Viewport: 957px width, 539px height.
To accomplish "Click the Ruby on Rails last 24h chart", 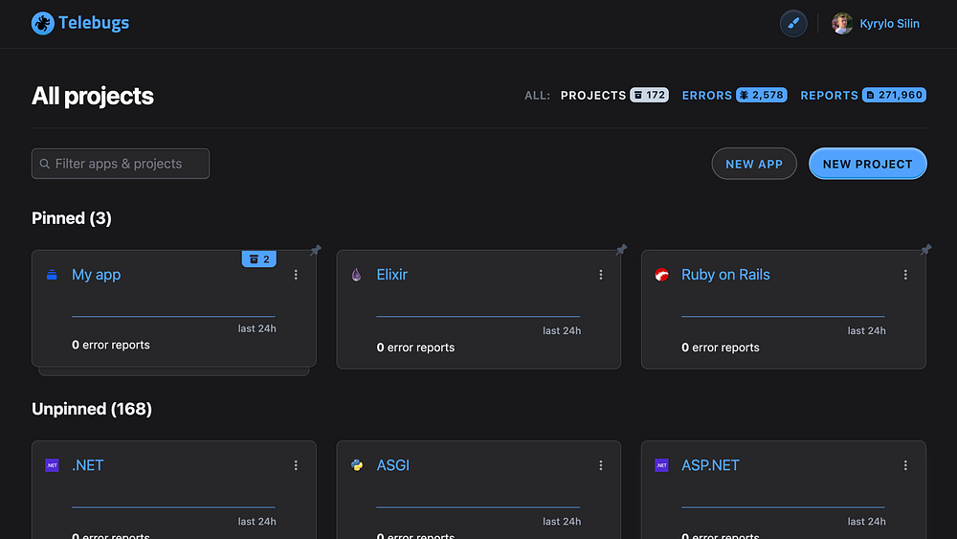I will pyautogui.click(x=783, y=316).
